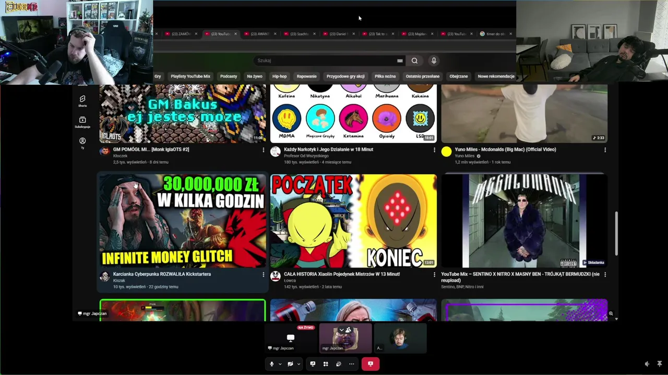Open options menu for YouTube Mix SENTINO
Viewport: 668px width, 375px height.
pos(605,274)
